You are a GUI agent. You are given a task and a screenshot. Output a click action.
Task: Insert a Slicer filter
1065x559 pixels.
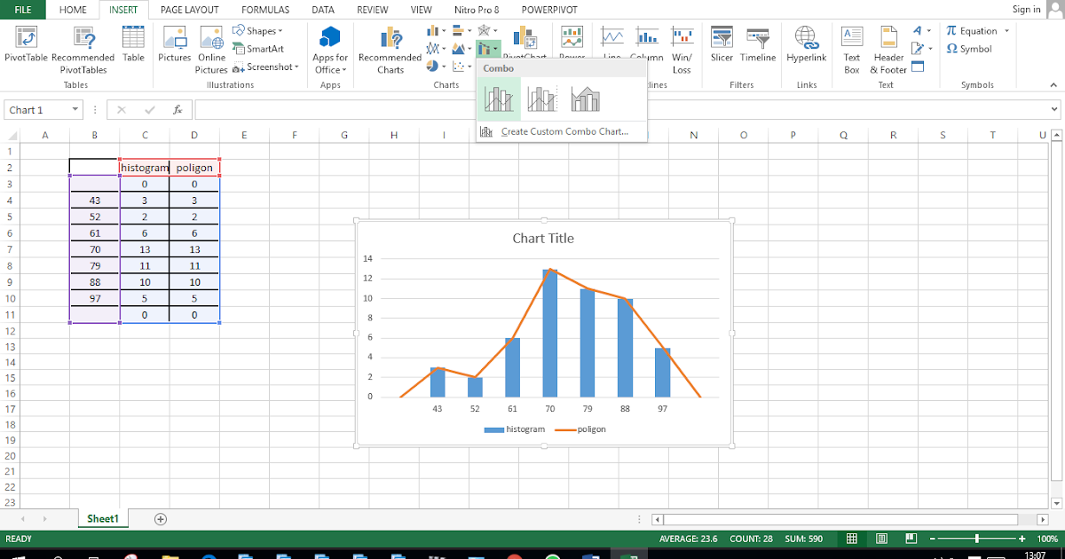click(722, 44)
